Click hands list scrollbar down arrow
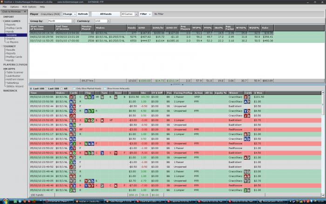This screenshot has width=326, height=204. 323,195
